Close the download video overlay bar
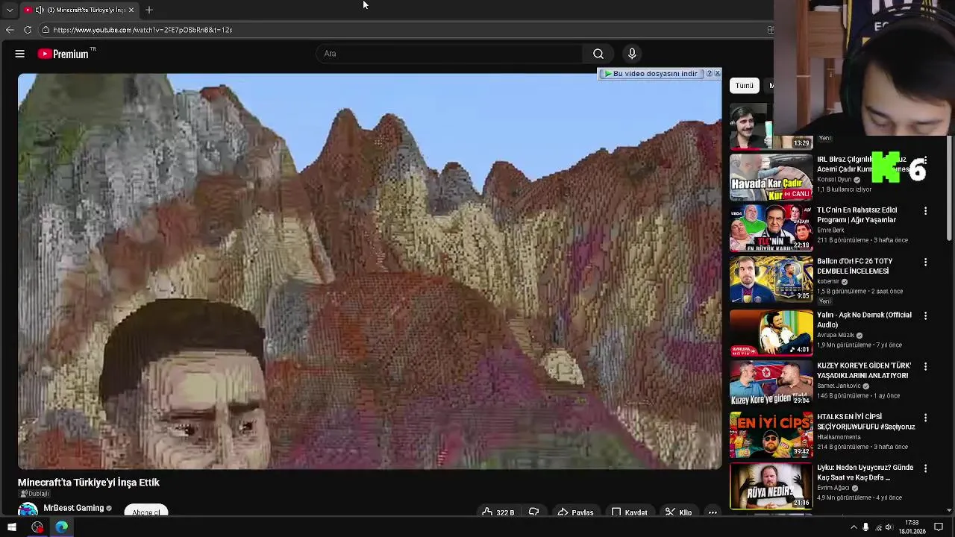Viewport: 955px width, 537px height. pyautogui.click(x=718, y=73)
